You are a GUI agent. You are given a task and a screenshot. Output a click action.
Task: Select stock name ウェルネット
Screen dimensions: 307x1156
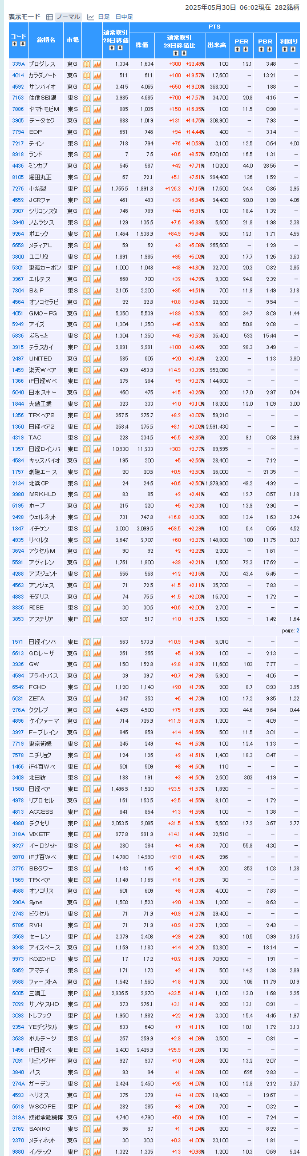[43, 517]
